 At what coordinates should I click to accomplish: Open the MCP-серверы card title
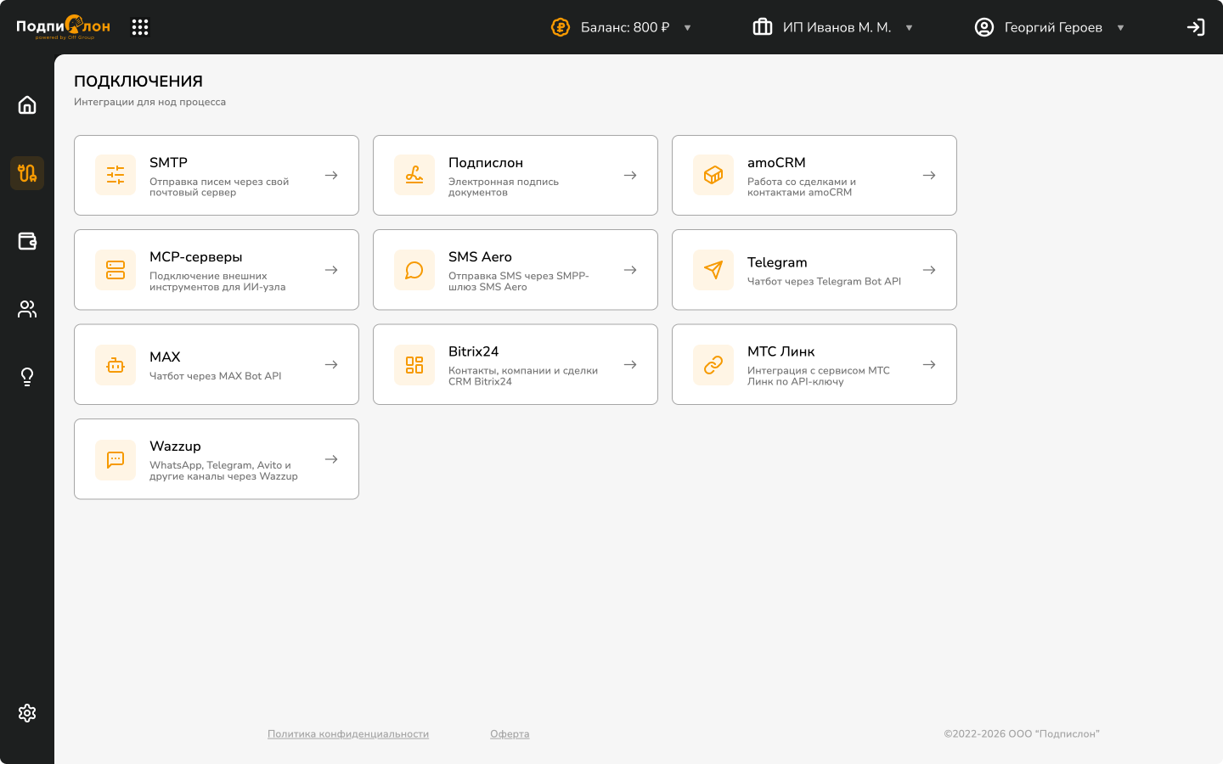(x=196, y=256)
